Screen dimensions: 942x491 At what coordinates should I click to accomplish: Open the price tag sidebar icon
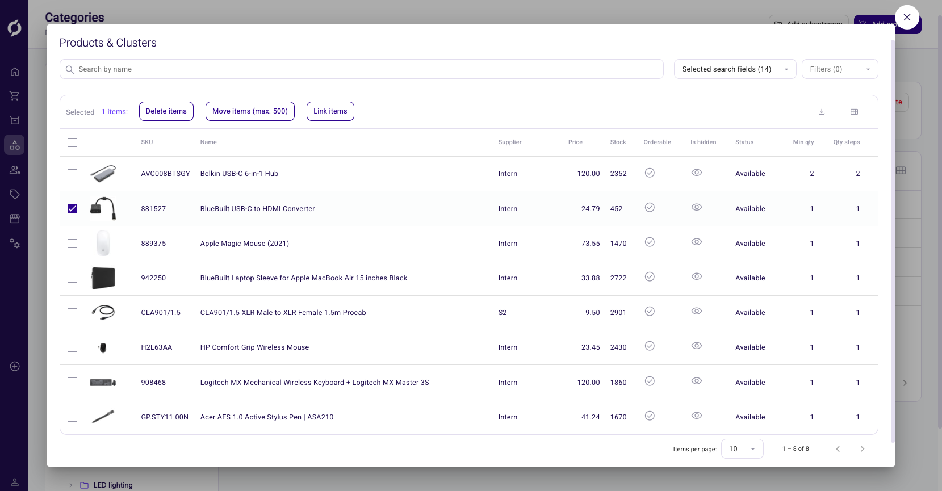pyautogui.click(x=15, y=194)
